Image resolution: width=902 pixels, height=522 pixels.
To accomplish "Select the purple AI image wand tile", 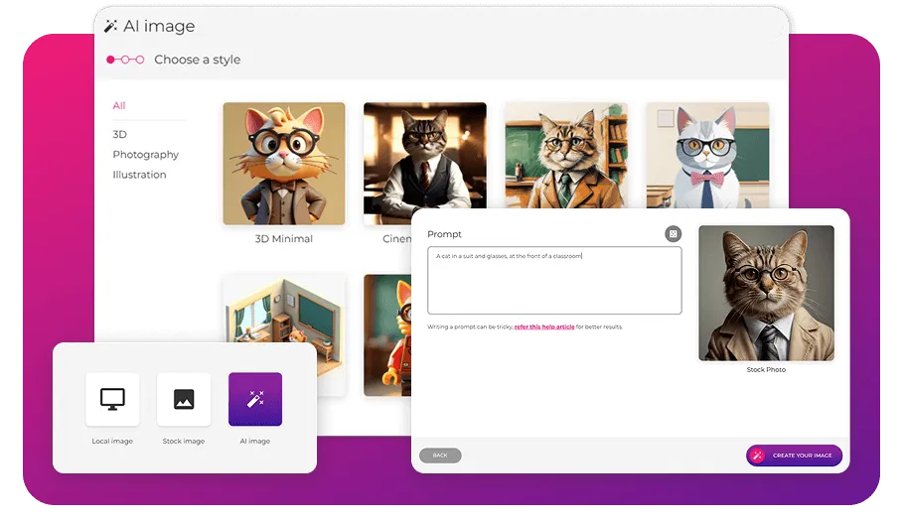I will coord(255,399).
